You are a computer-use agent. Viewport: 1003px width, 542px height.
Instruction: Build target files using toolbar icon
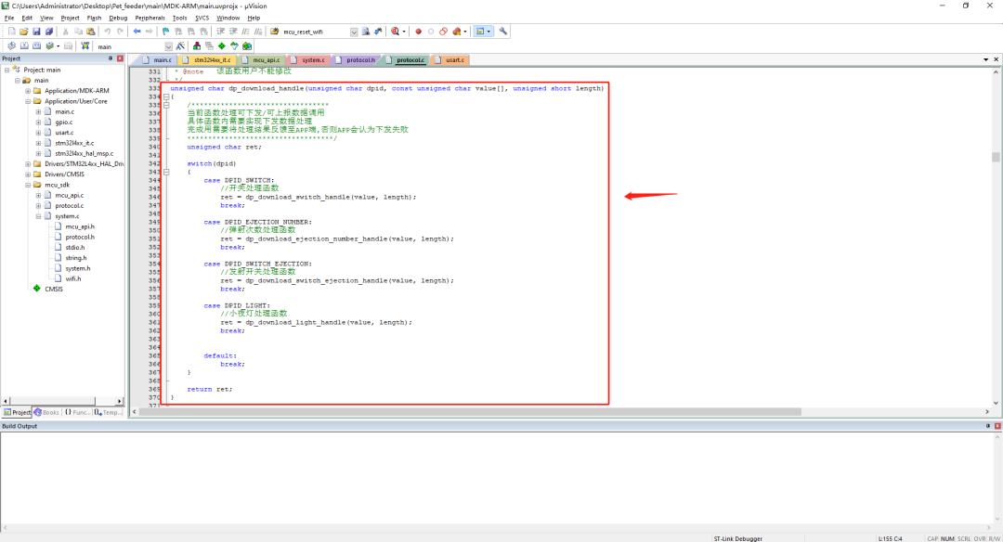point(23,46)
